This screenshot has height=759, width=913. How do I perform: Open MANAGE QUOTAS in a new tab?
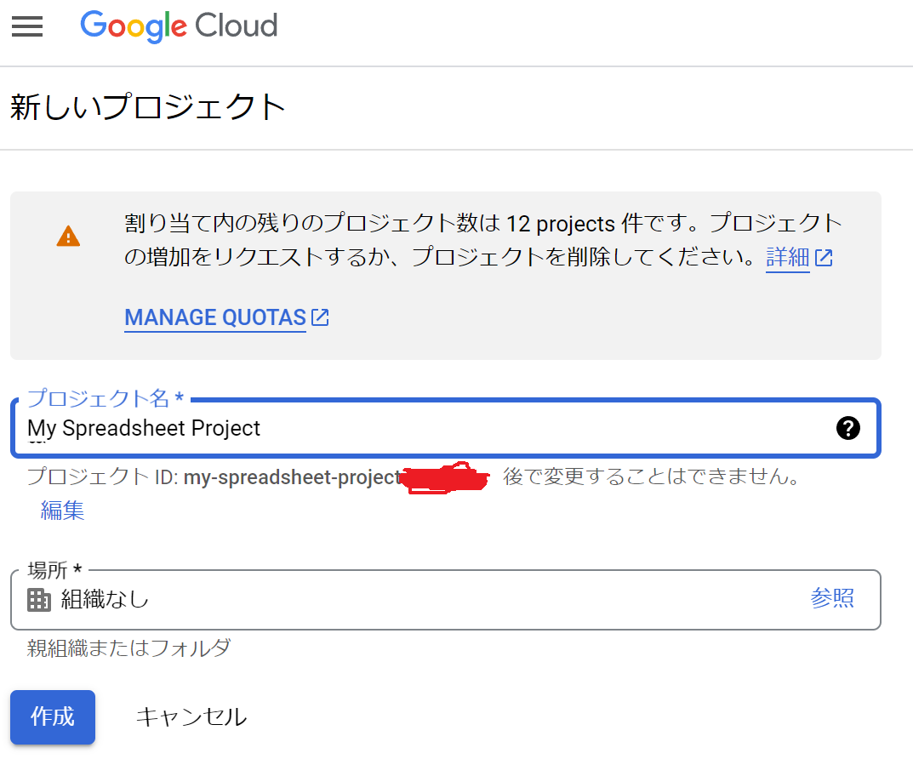point(215,317)
